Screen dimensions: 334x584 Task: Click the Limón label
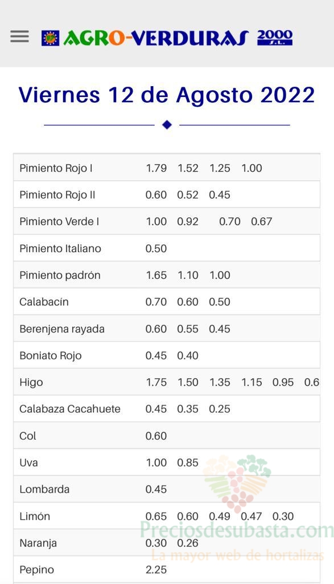[35, 516]
